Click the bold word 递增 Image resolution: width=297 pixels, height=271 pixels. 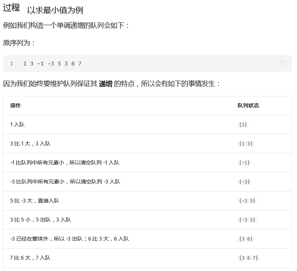tap(106, 84)
